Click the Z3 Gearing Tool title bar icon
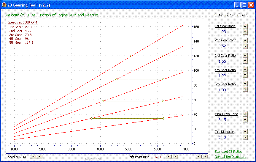256x162 pixels. point(4,5)
